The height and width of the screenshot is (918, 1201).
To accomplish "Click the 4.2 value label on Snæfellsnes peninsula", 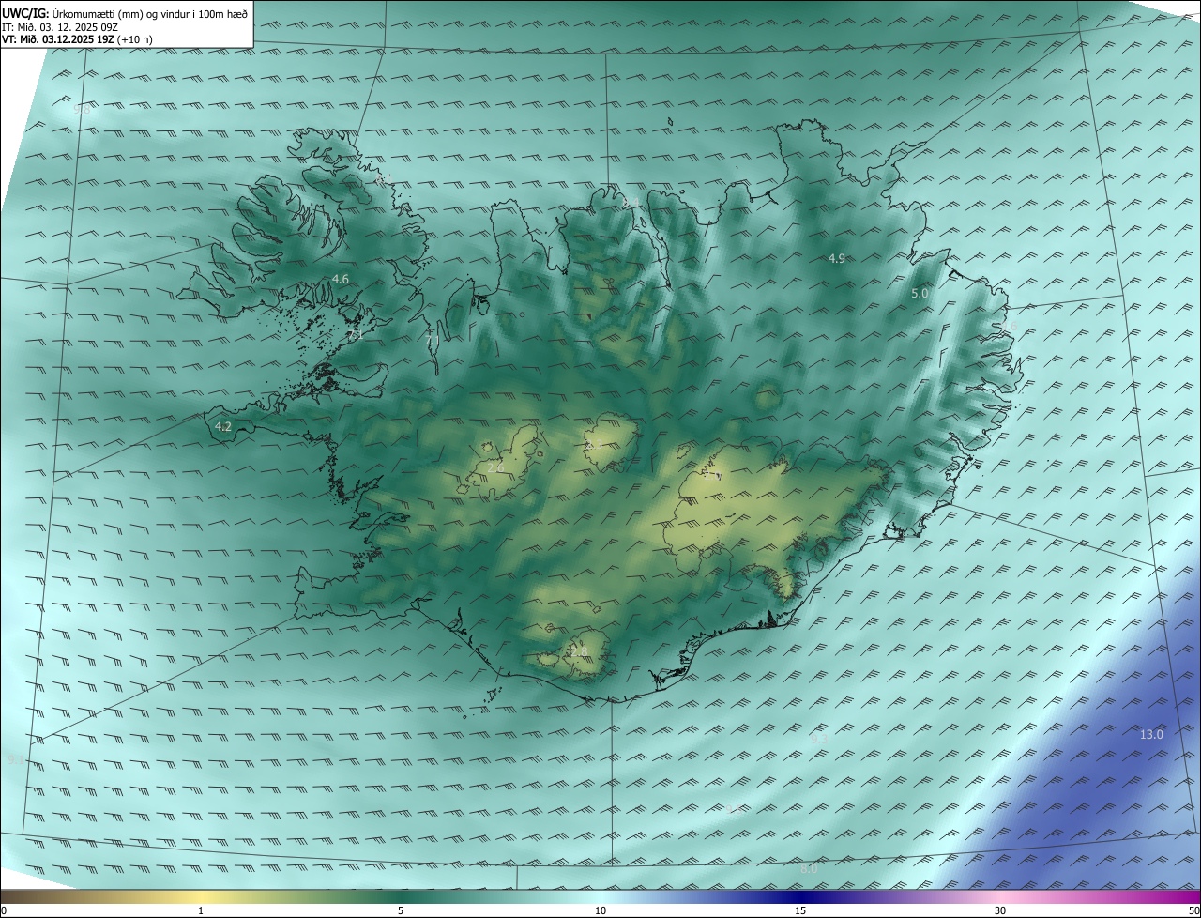I will pos(223,426).
